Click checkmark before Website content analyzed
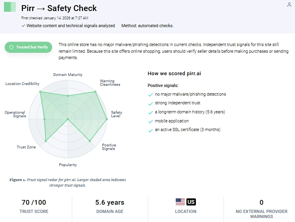This screenshot has width=295, height=222. (x=23, y=26)
